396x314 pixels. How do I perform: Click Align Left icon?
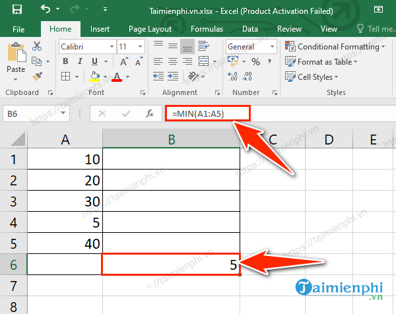pyautogui.click(x=158, y=61)
